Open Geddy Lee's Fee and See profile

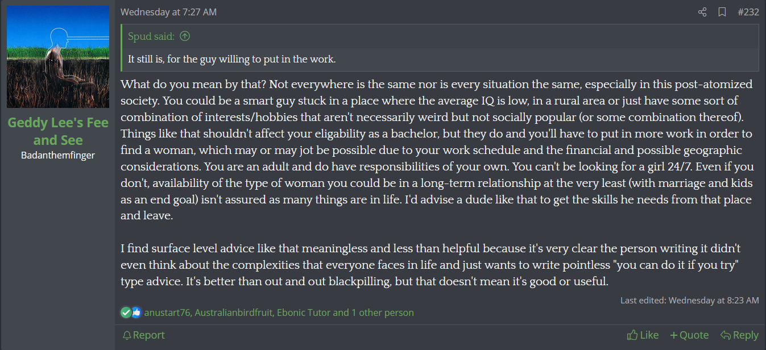click(58, 131)
